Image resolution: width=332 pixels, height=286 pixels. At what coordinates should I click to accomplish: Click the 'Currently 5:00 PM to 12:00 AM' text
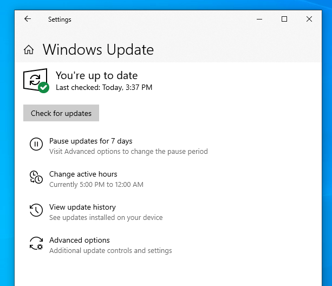click(96, 185)
